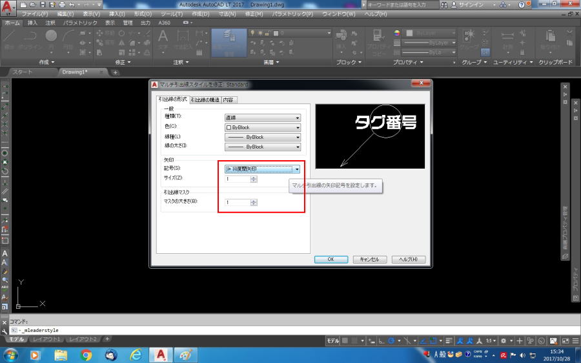Open Chrome from the Windows taskbar

pyautogui.click(x=86, y=355)
